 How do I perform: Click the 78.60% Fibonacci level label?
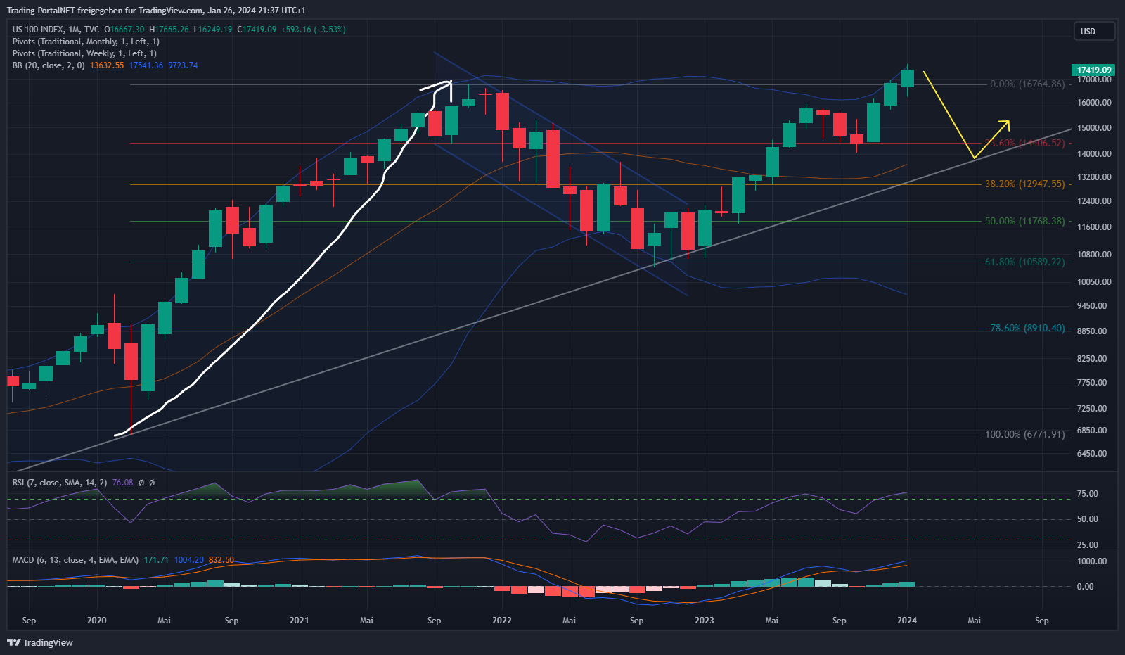coord(1027,329)
